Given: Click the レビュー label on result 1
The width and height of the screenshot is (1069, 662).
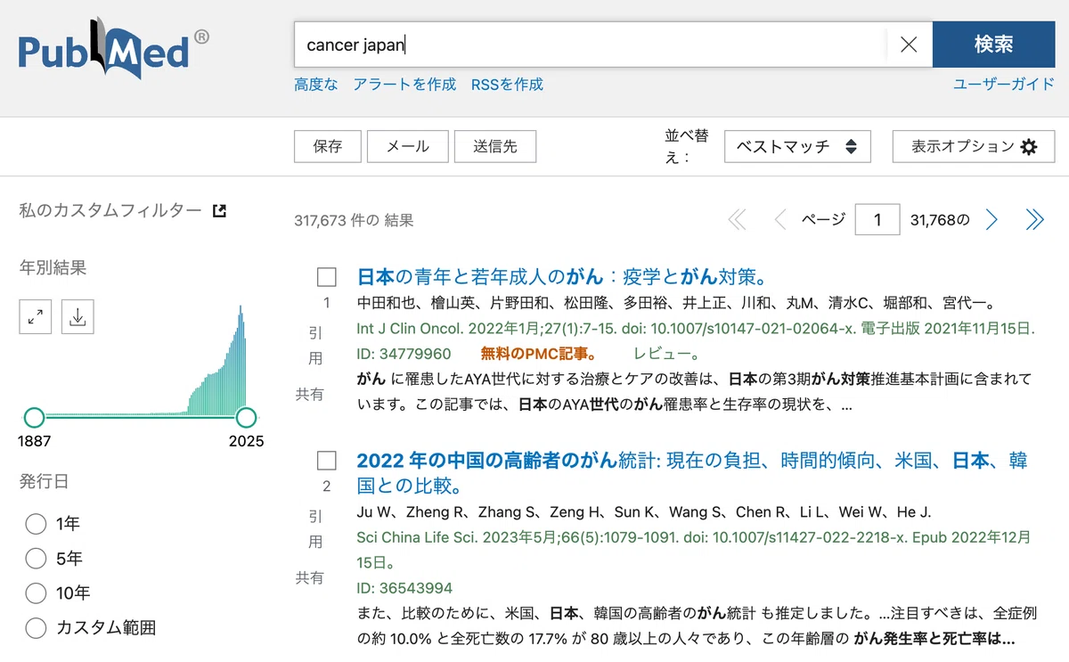Looking at the screenshot, I should pos(667,354).
